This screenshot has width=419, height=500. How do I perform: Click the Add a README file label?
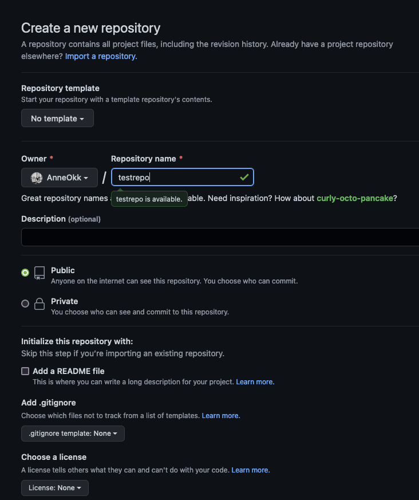point(69,371)
